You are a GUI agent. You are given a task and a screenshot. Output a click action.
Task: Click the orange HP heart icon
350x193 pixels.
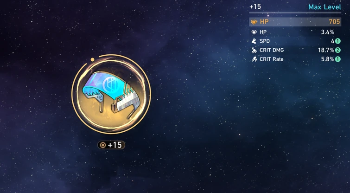coord(254,22)
